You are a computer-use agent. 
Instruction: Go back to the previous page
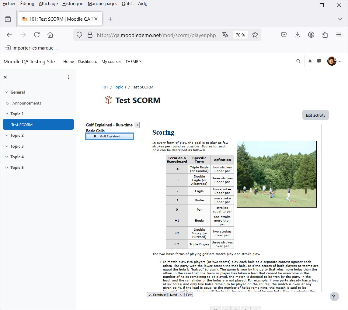[x=9, y=35]
